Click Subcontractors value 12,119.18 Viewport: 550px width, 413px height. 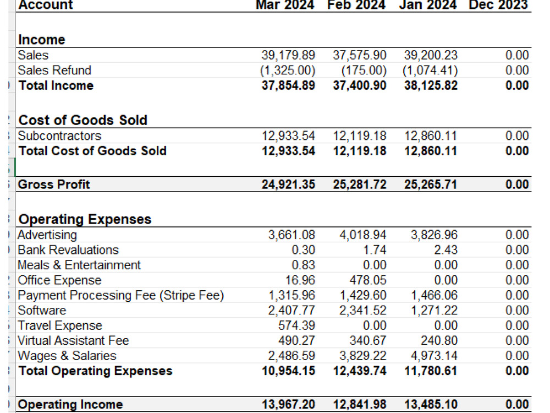point(360,135)
